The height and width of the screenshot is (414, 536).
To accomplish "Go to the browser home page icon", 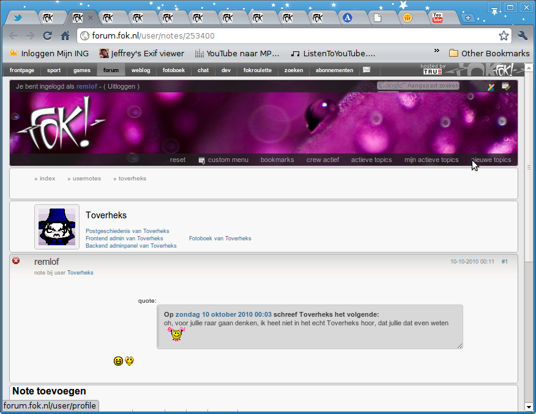I will tap(65, 35).
